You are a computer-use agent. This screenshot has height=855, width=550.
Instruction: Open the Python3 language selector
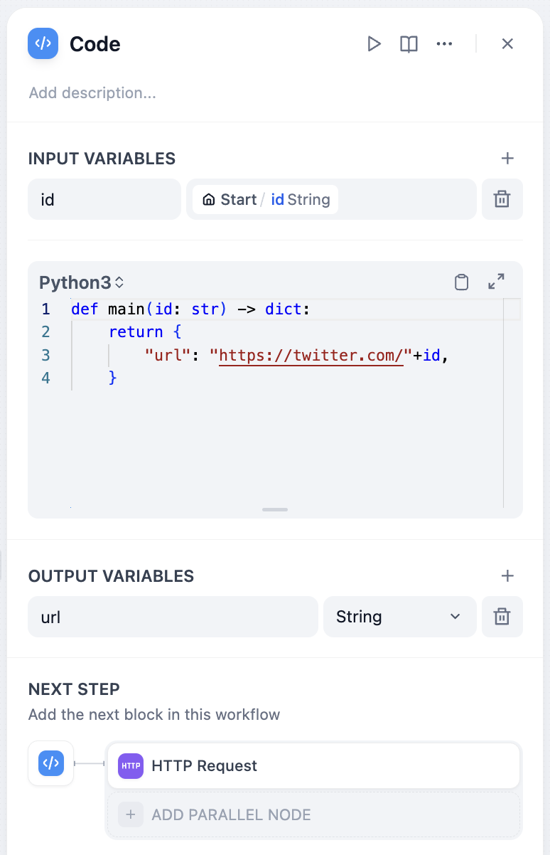pos(81,282)
